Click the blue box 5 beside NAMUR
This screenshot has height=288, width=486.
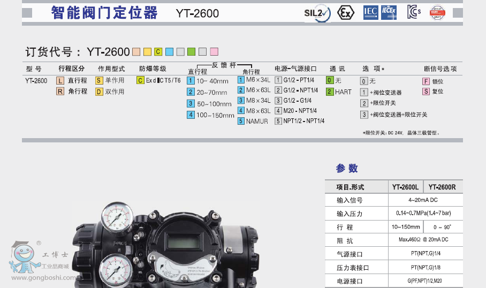click(x=241, y=121)
